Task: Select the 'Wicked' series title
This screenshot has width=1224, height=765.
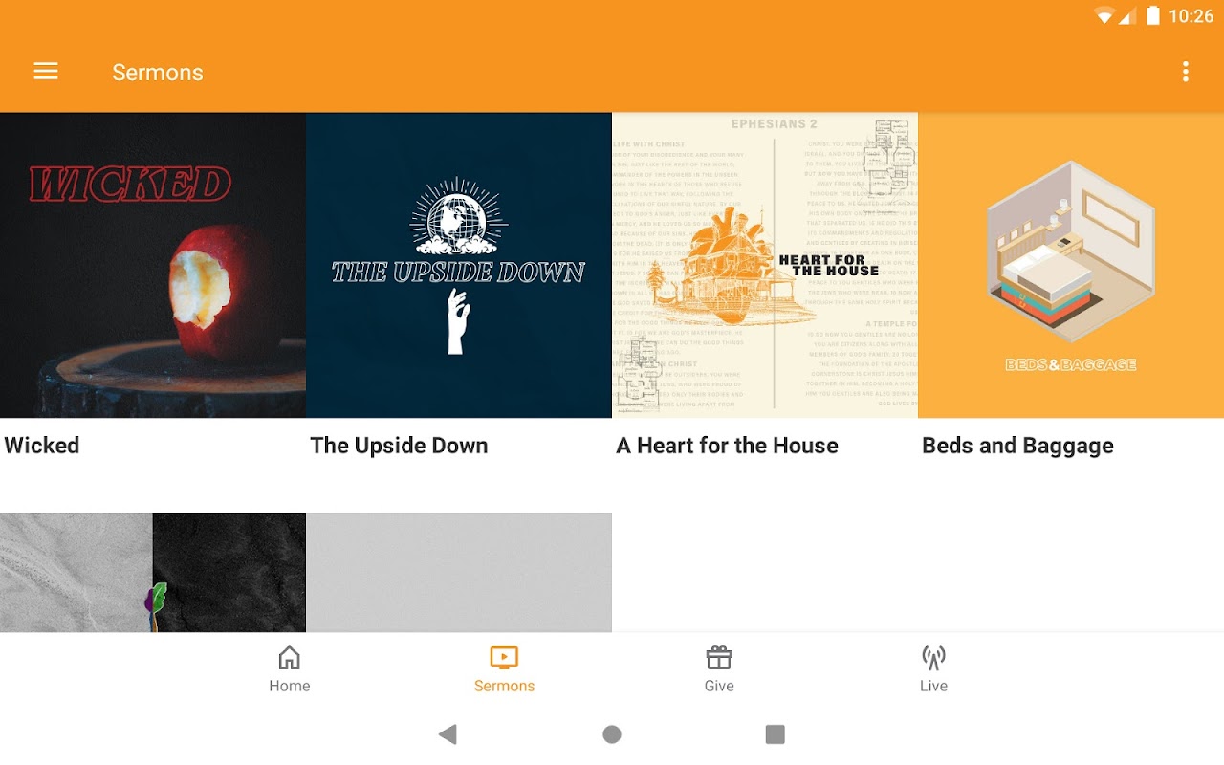Action: click(42, 446)
